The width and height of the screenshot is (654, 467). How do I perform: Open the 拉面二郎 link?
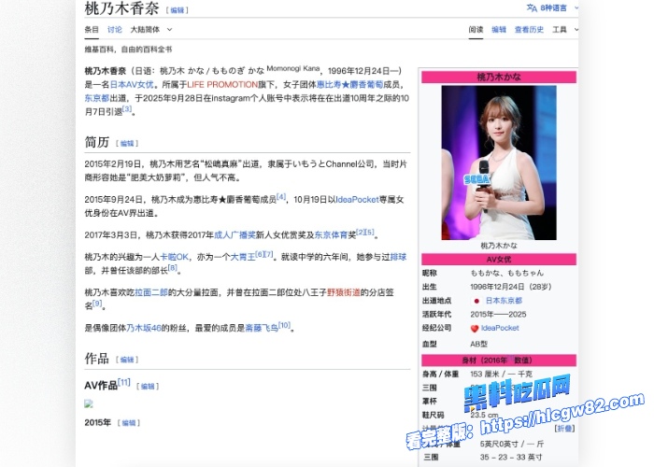pos(151,292)
